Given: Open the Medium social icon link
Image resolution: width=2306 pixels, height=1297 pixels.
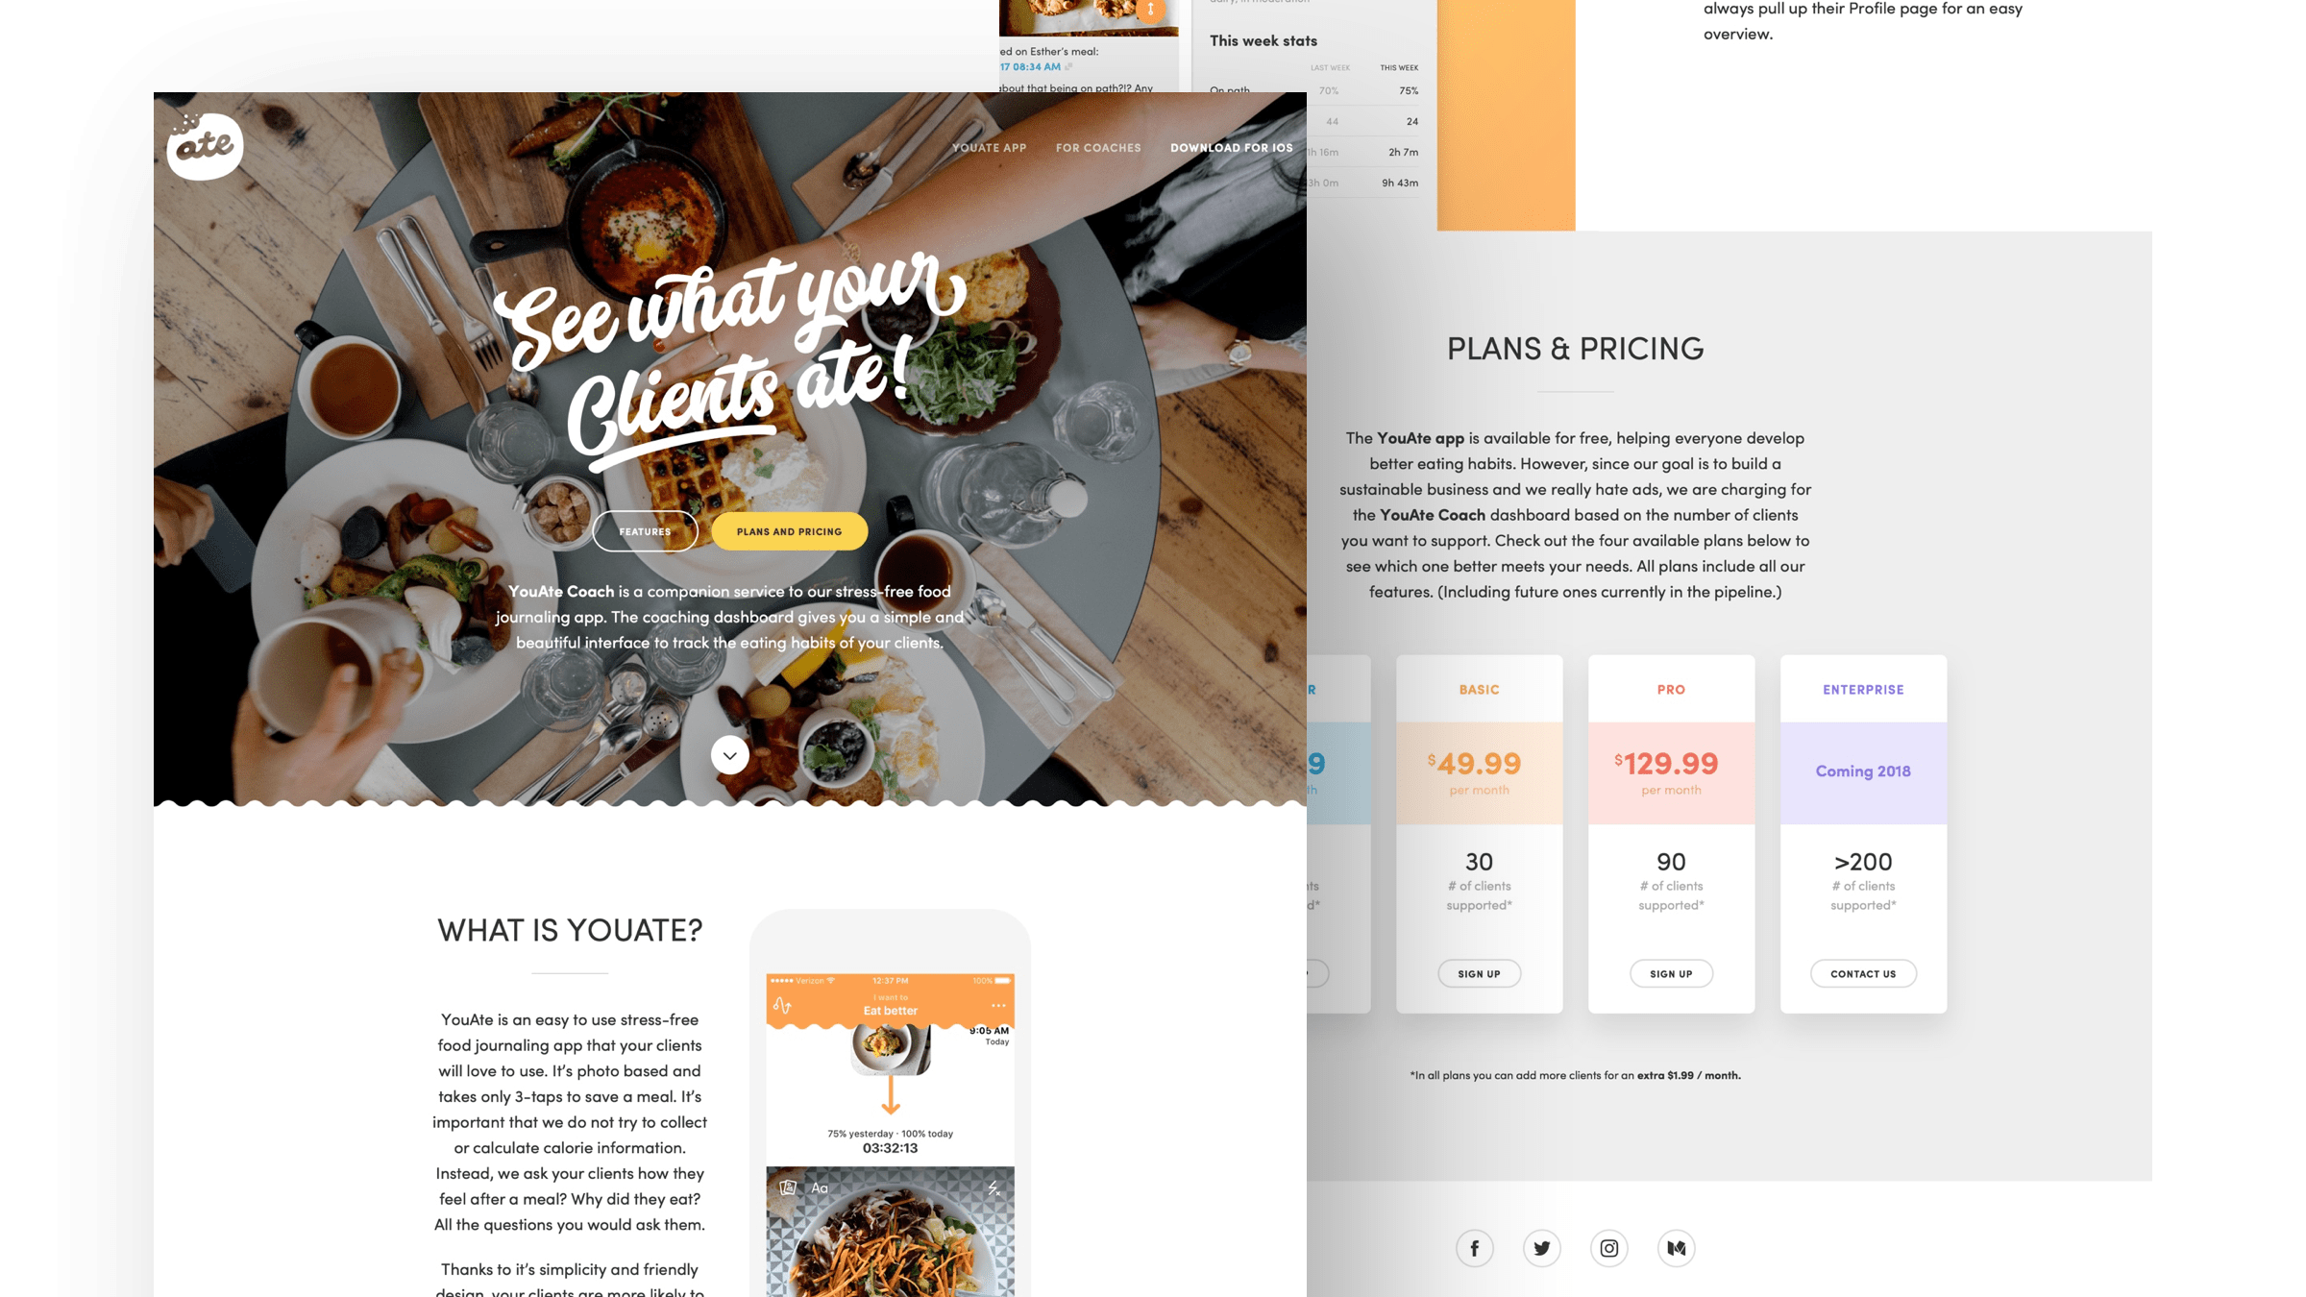Looking at the screenshot, I should pos(1676,1246).
